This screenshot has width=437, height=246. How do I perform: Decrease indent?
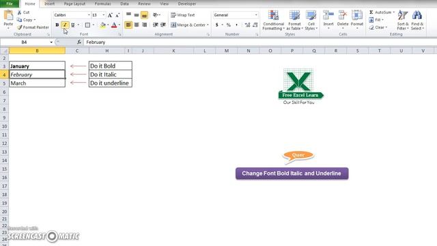coord(155,25)
